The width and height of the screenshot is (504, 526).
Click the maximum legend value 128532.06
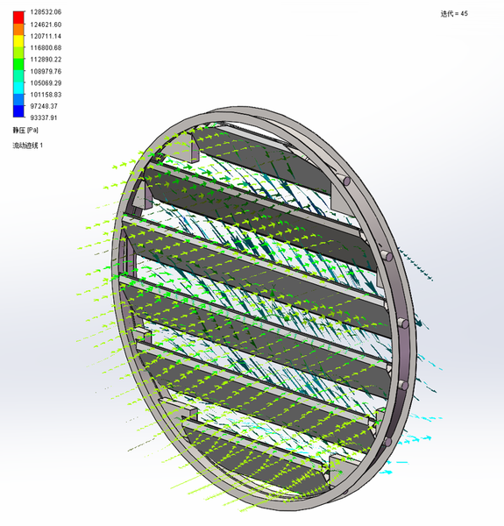(46, 12)
